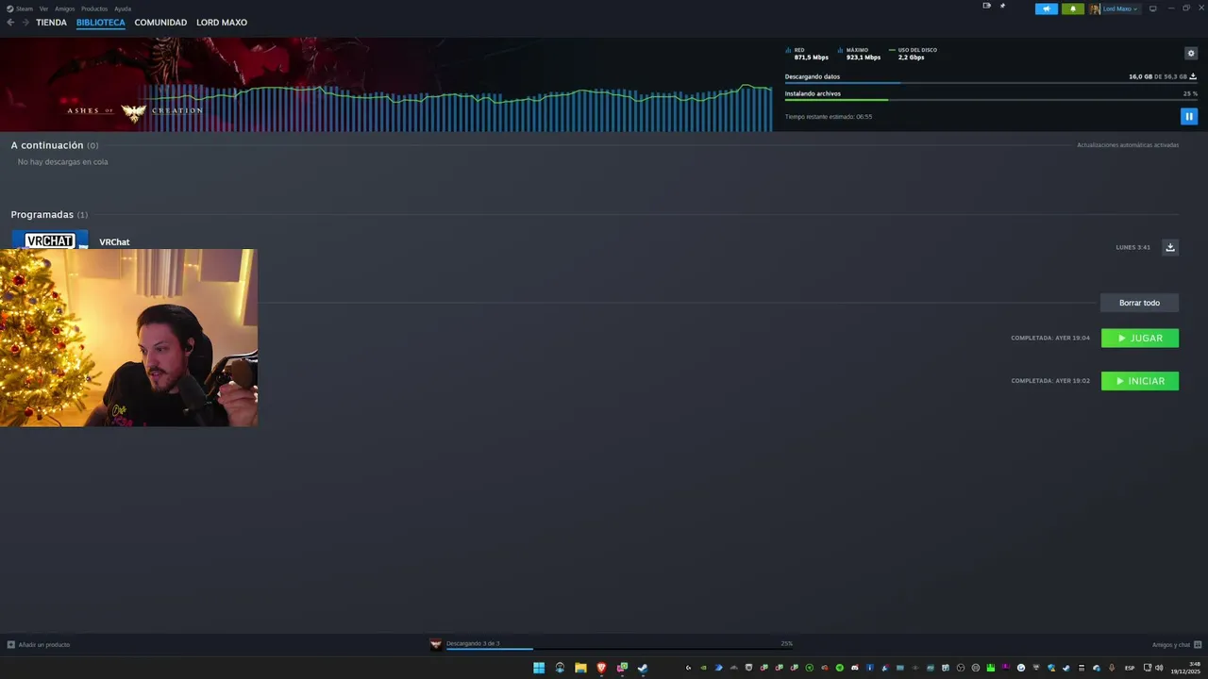Click the back navigation arrow
Viewport: 1208px width, 679px height.
(10, 23)
